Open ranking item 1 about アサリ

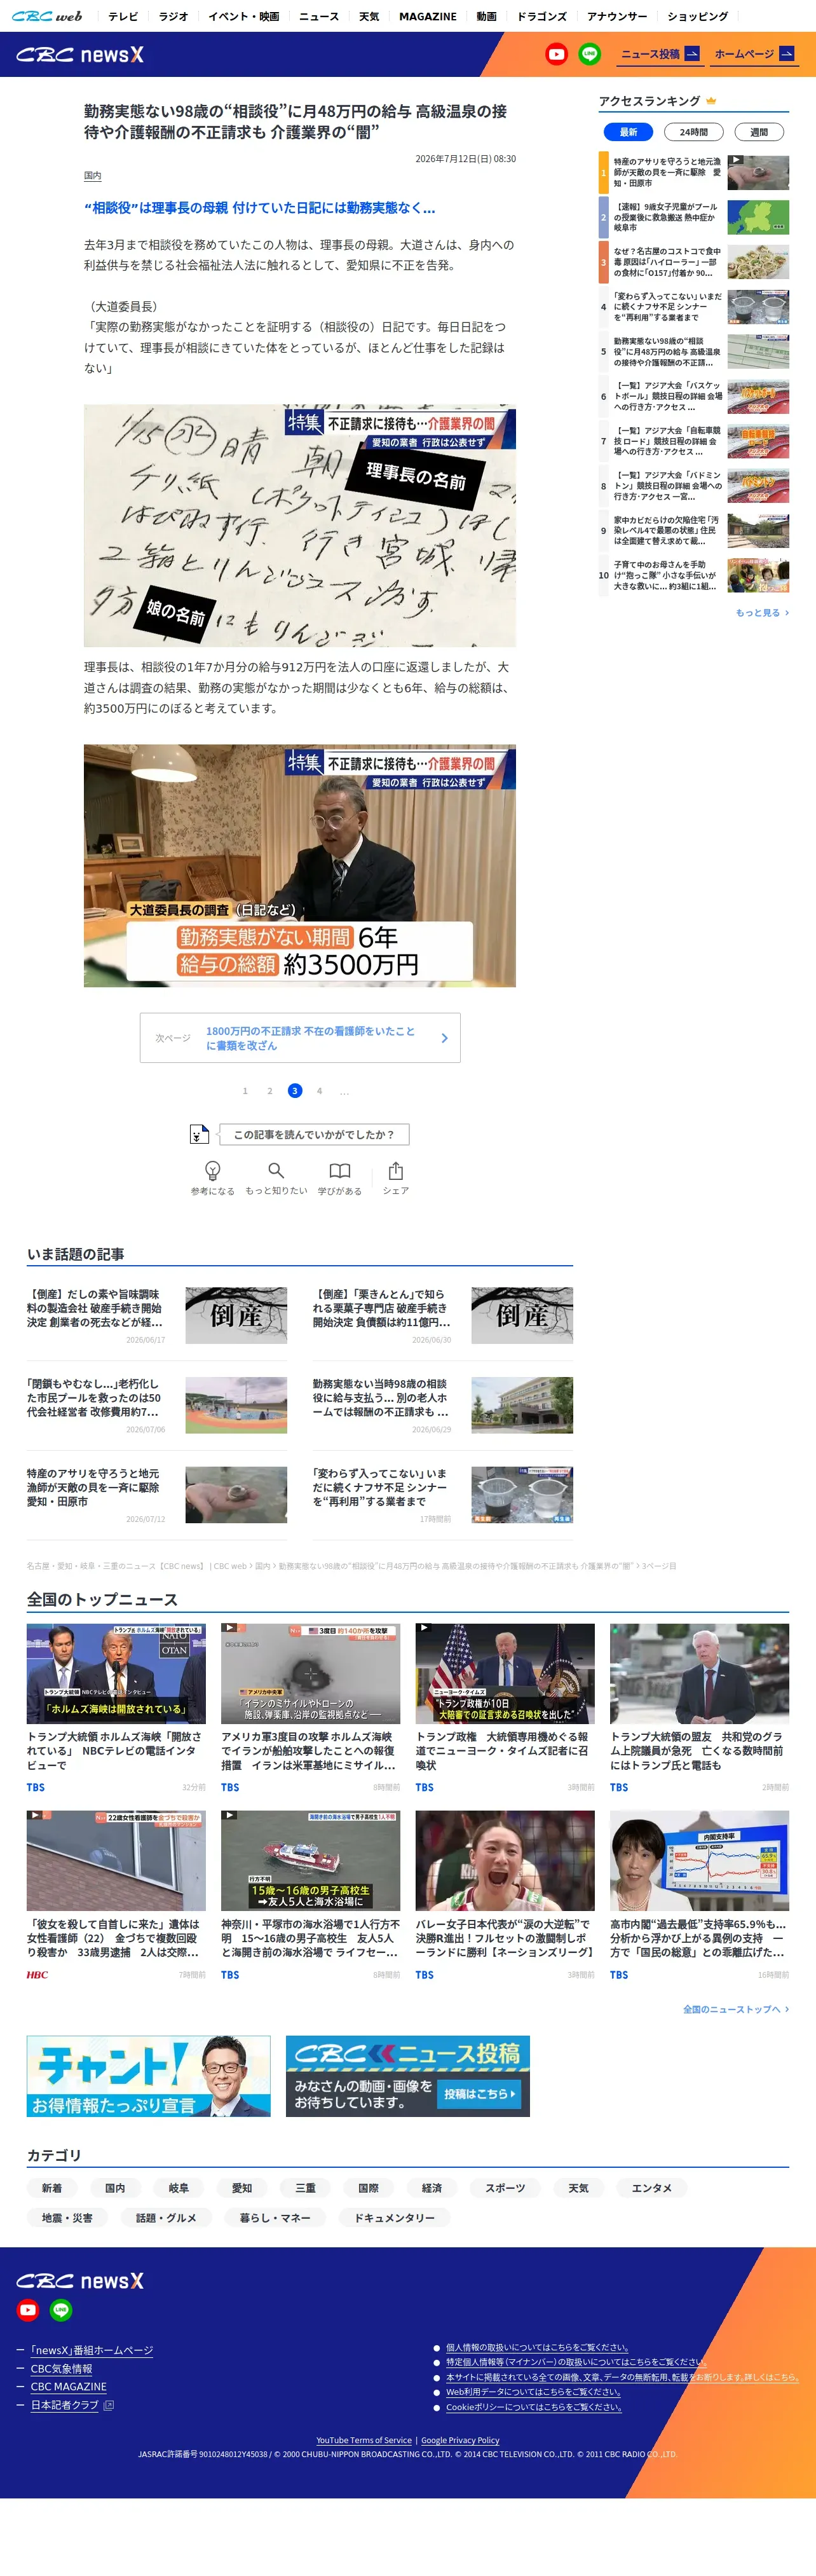tap(694, 172)
